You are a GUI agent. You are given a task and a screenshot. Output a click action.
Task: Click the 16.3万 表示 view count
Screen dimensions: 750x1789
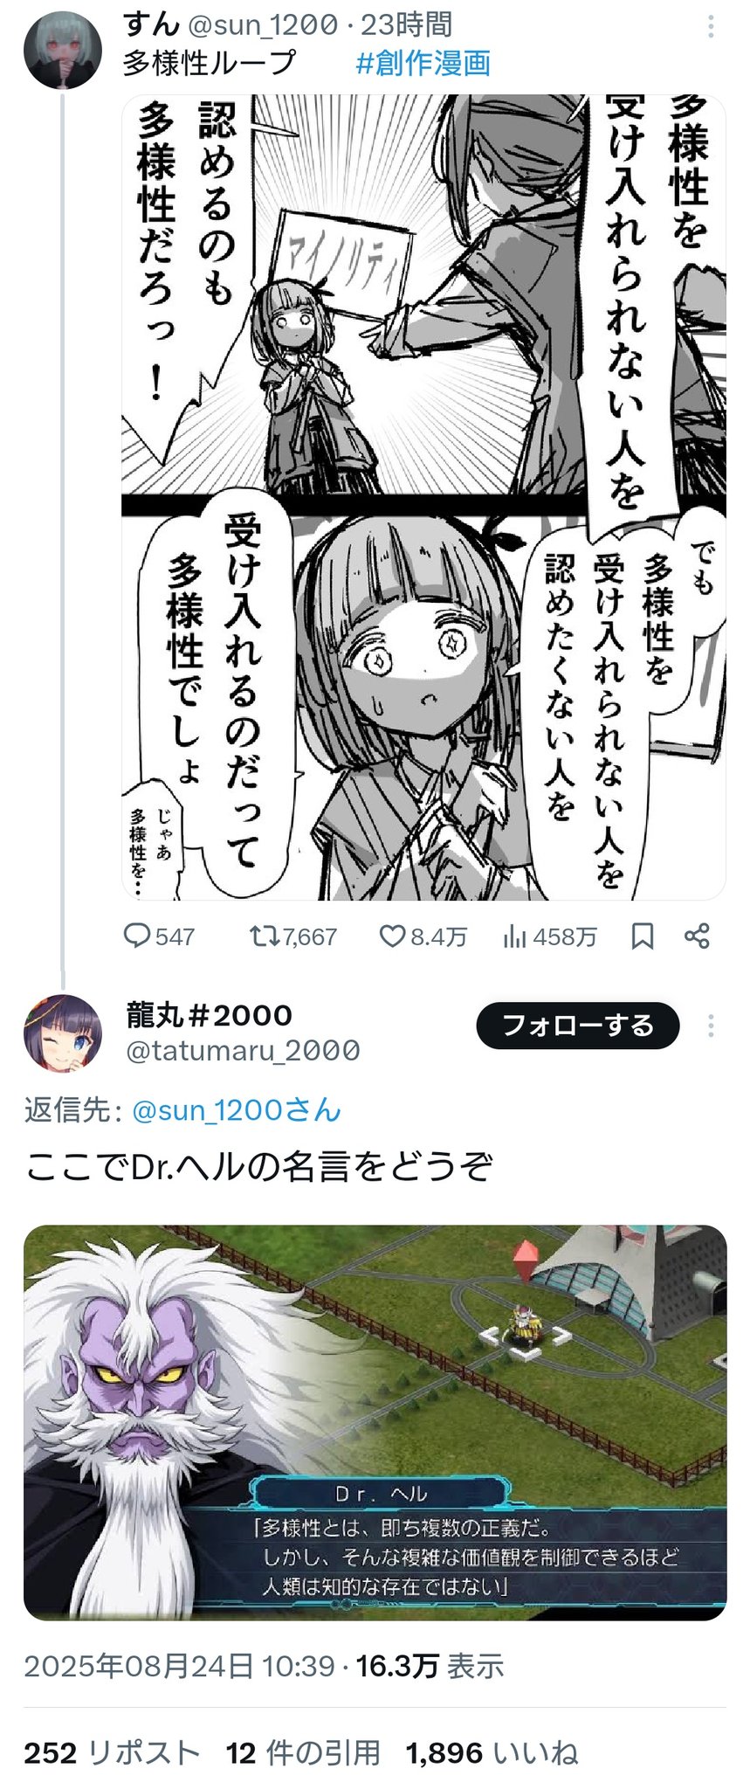tap(430, 1667)
